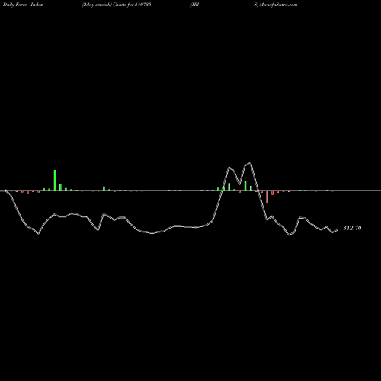Click the tallest green force index bar
The height and width of the screenshot is (381, 381).
(x=55, y=180)
